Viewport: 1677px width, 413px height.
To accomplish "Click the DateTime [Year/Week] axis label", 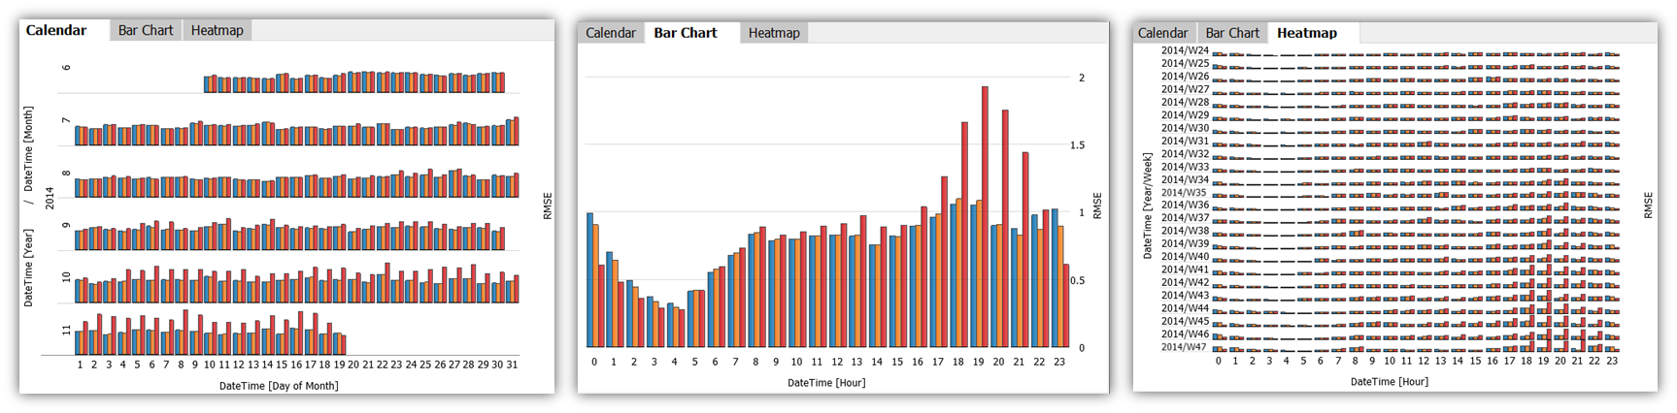I will click(1148, 206).
